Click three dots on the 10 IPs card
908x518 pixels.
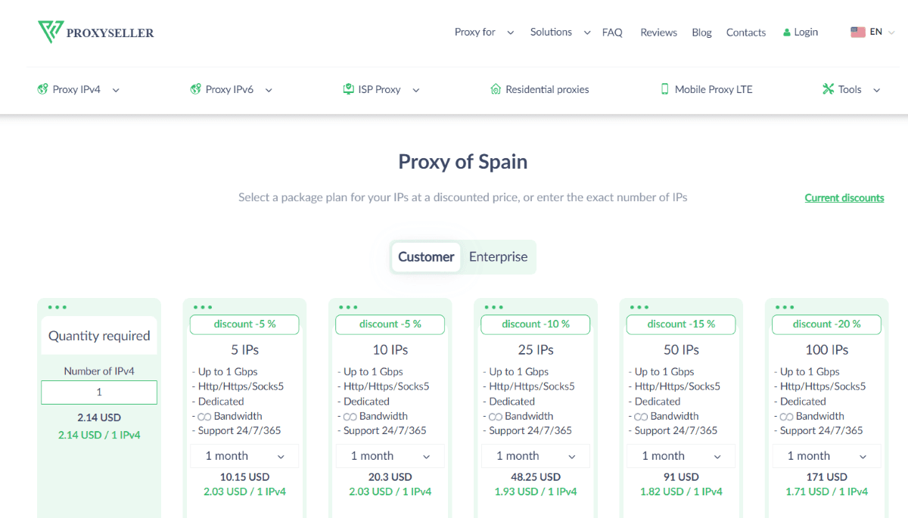[x=348, y=307]
